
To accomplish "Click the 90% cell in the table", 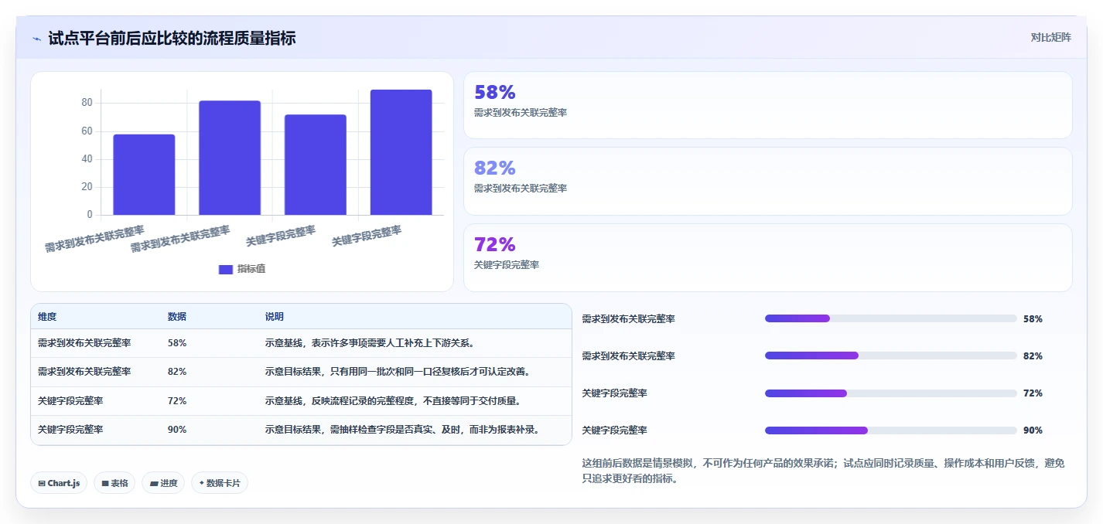I will (176, 430).
